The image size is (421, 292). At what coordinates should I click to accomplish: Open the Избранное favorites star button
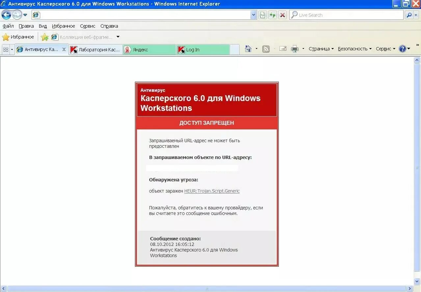tap(18, 37)
